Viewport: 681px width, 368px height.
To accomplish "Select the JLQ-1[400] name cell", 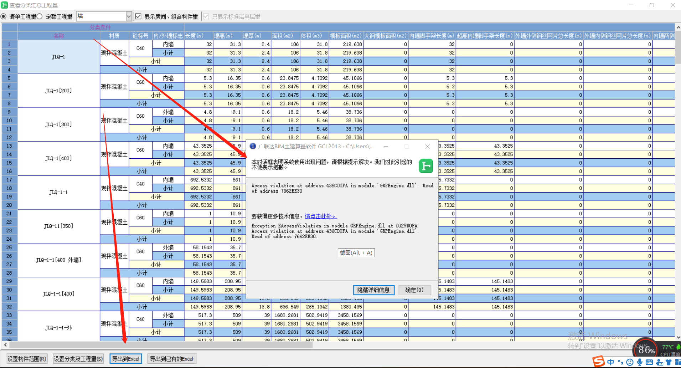I will tap(58, 158).
